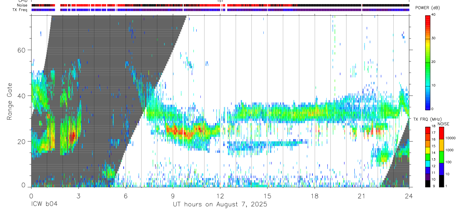
Task: Click the 'Noise' row label at top left
Action: coord(22,5)
